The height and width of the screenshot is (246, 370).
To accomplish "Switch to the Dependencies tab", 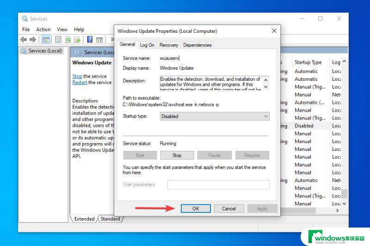I will (197, 45).
